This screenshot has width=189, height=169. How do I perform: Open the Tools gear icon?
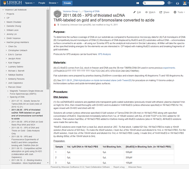point(175,12)
